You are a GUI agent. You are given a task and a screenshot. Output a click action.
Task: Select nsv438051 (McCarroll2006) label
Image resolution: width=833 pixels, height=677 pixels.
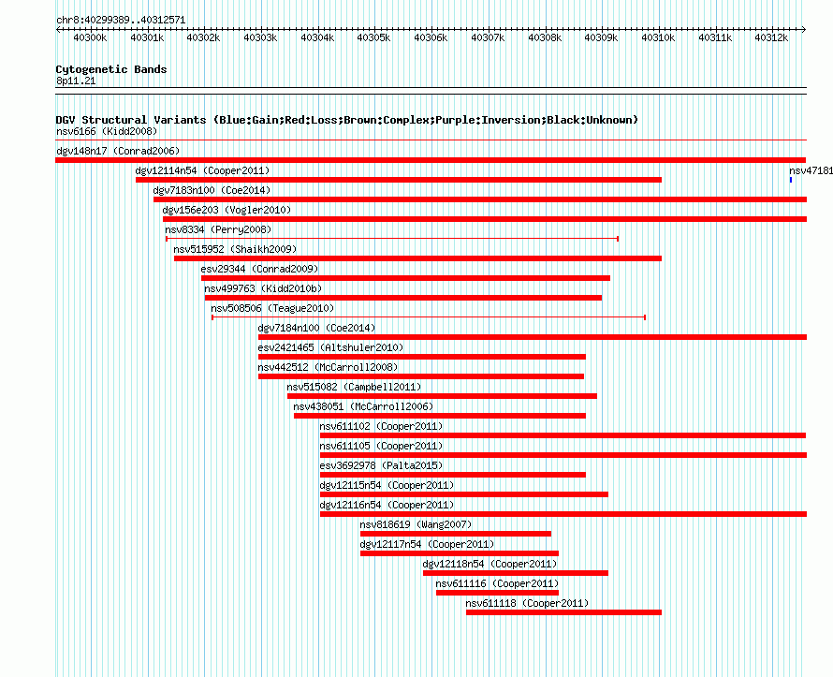(x=363, y=406)
